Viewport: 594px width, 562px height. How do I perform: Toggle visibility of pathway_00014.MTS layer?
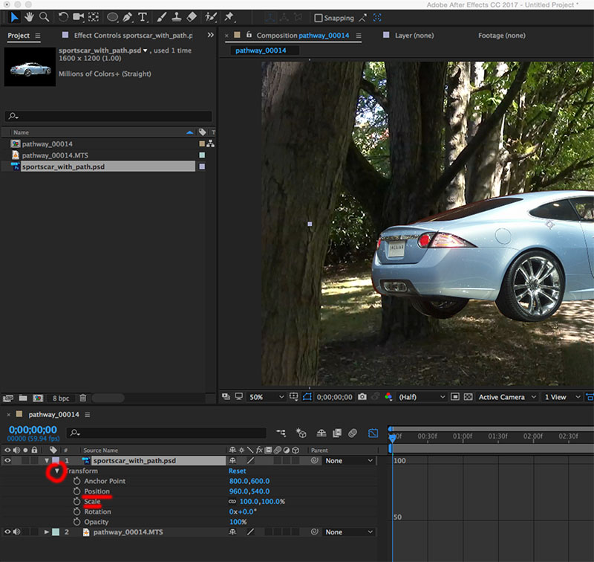(x=8, y=532)
